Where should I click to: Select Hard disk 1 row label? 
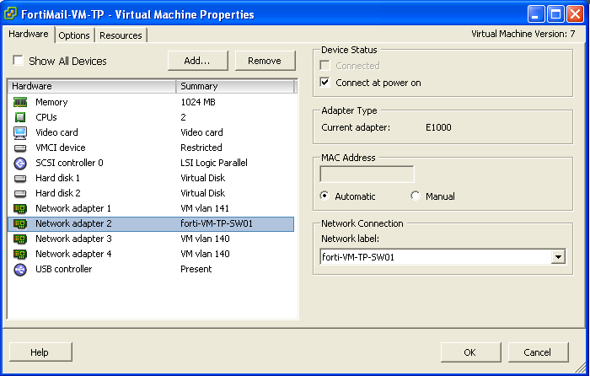pos(57,178)
